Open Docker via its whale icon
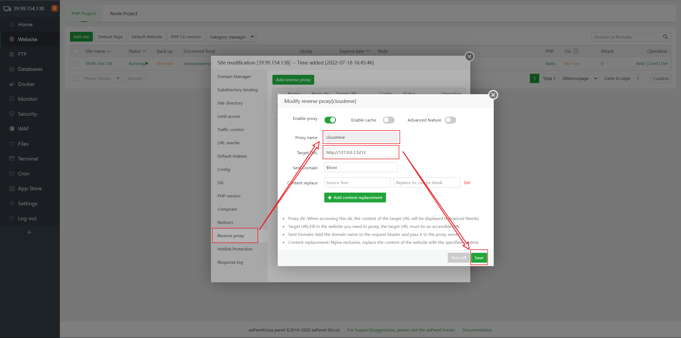 click(x=12, y=84)
